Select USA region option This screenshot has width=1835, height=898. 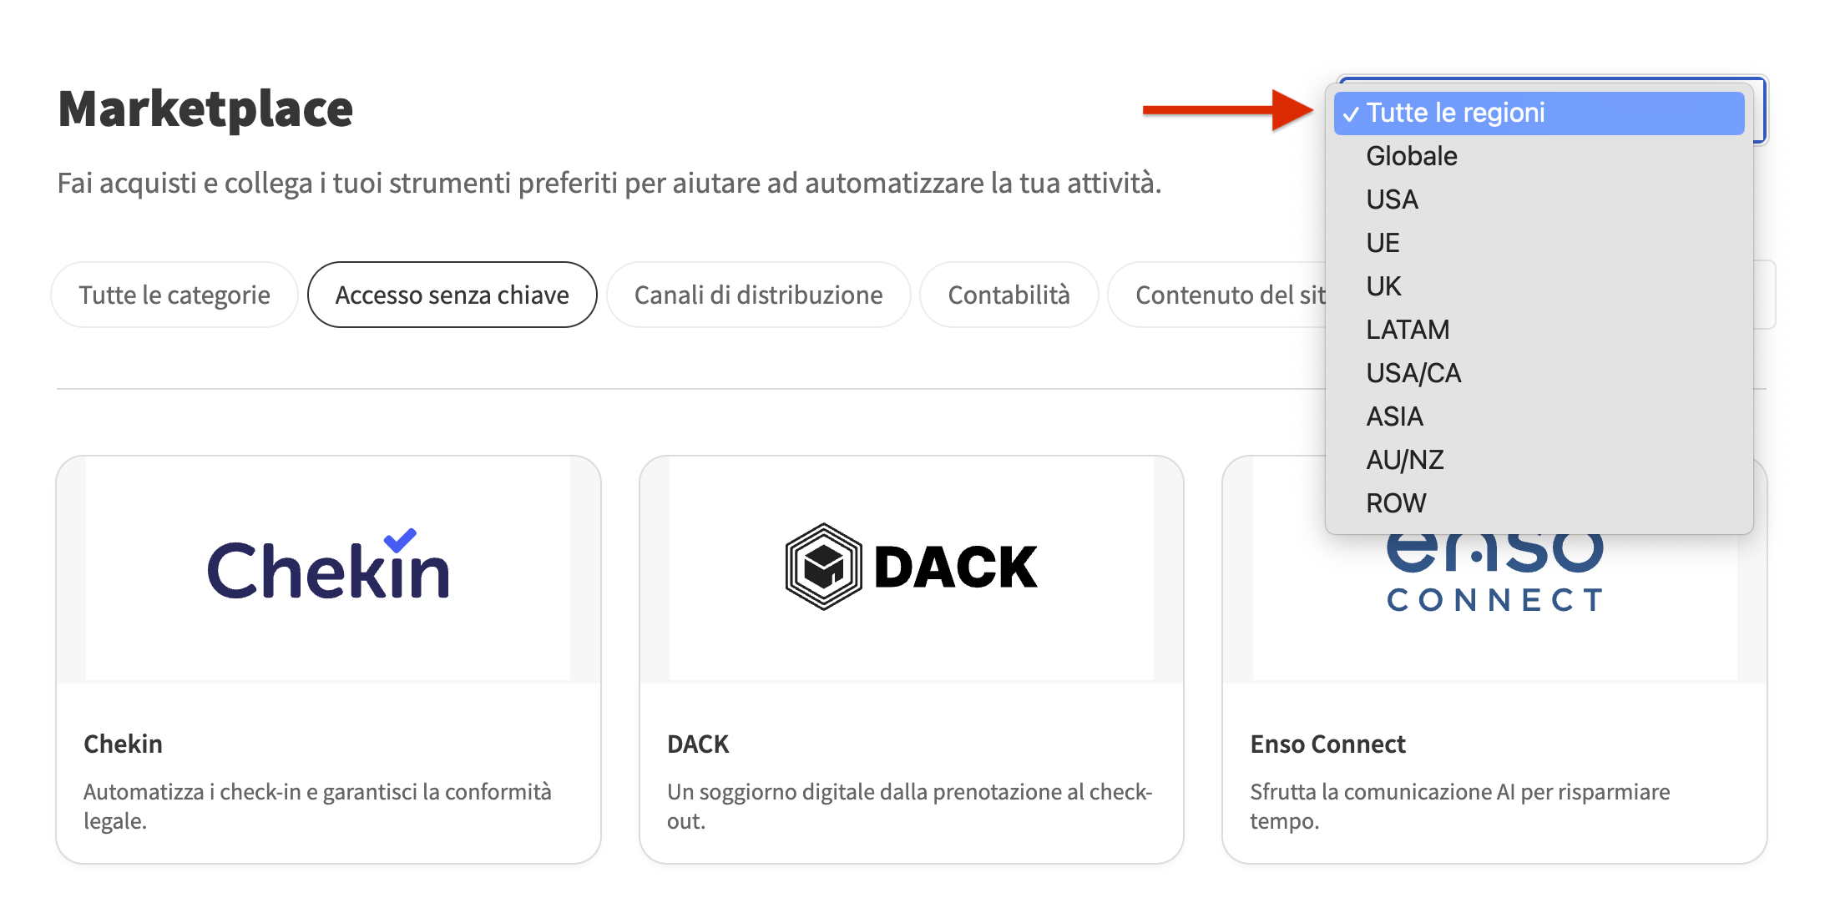[x=1392, y=199]
